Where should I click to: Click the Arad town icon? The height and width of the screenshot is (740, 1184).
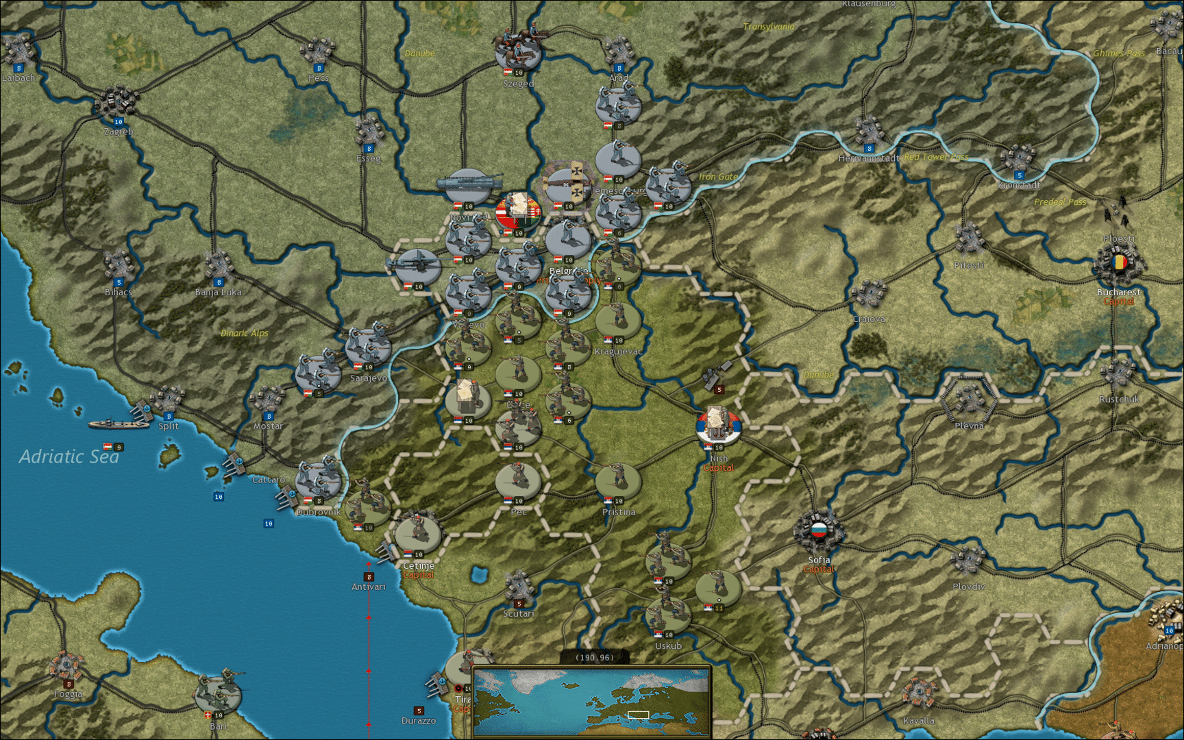point(619,52)
